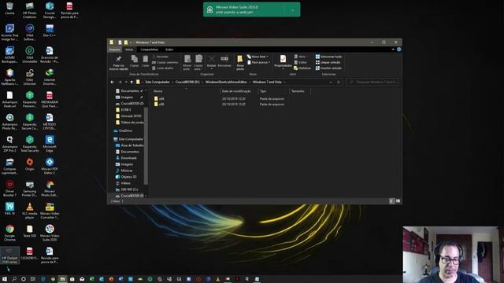This screenshot has width=504, height=283.
Task: Click Abrir in the ribbon
Action: pyautogui.click(x=300, y=57)
